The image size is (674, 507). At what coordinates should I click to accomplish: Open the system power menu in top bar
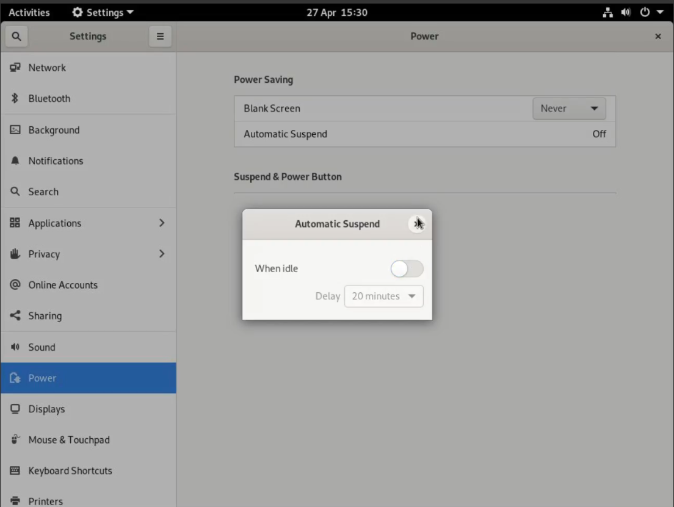point(651,12)
